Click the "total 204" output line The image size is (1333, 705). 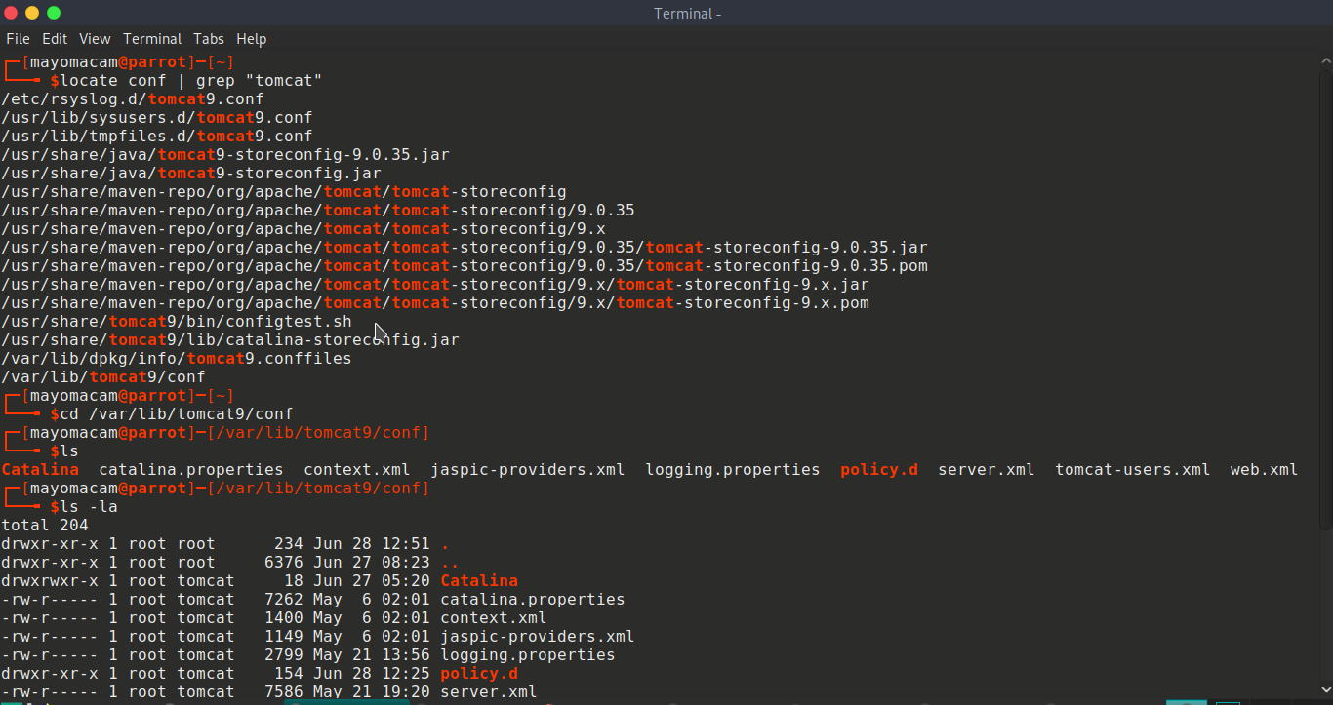(44, 526)
